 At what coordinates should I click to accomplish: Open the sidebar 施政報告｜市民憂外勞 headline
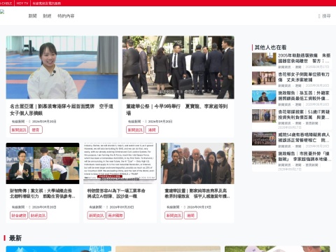(304, 156)
